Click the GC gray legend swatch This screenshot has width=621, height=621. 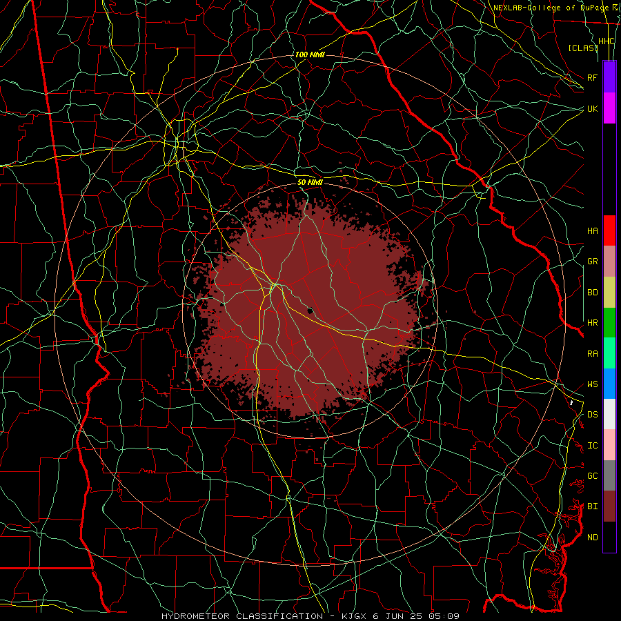click(x=609, y=475)
